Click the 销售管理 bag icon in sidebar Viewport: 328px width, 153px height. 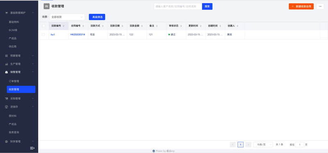click(x=7, y=72)
